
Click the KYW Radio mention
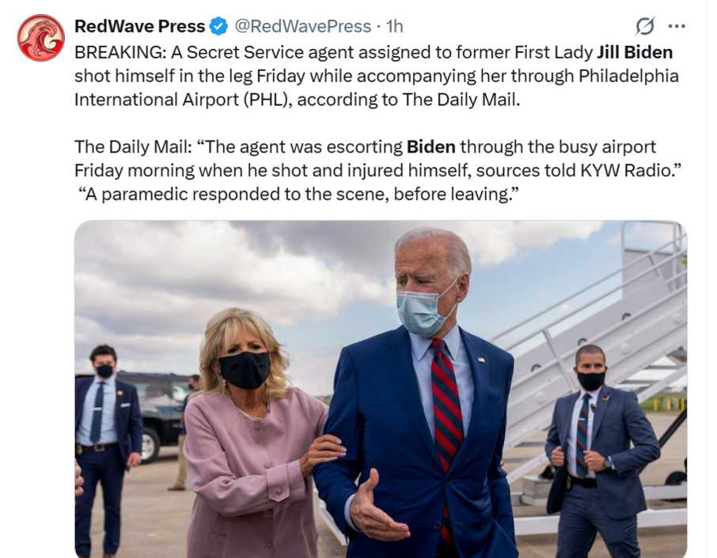pyautogui.click(x=625, y=170)
